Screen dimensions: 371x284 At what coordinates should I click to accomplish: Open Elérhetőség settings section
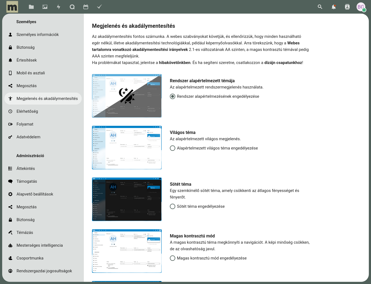[43, 111]
